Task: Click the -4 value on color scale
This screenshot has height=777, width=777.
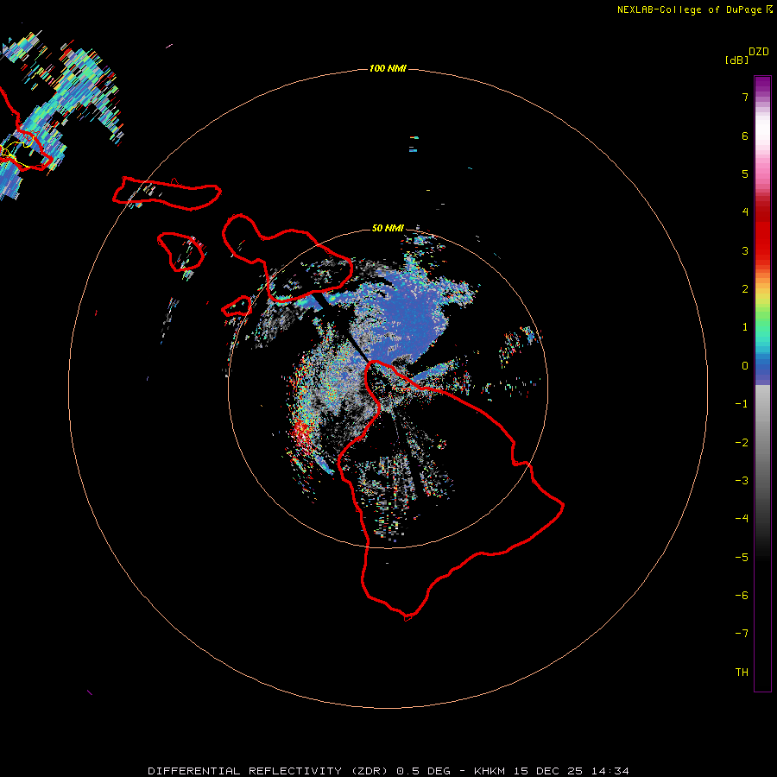Action: pos(742,519)
